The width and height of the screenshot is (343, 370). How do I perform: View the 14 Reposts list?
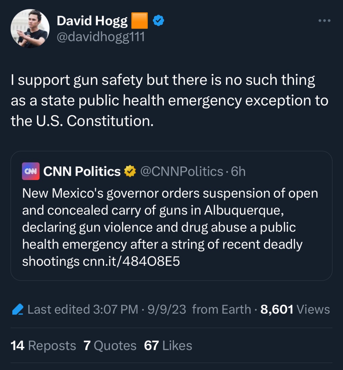pos(43,346)
